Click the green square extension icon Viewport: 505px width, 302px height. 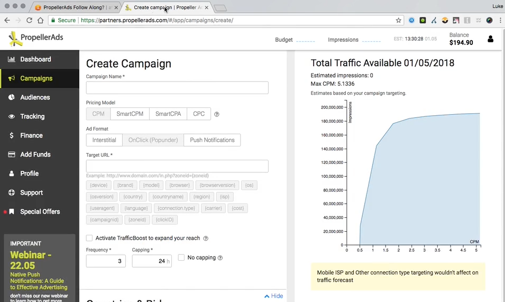(423, 20)
